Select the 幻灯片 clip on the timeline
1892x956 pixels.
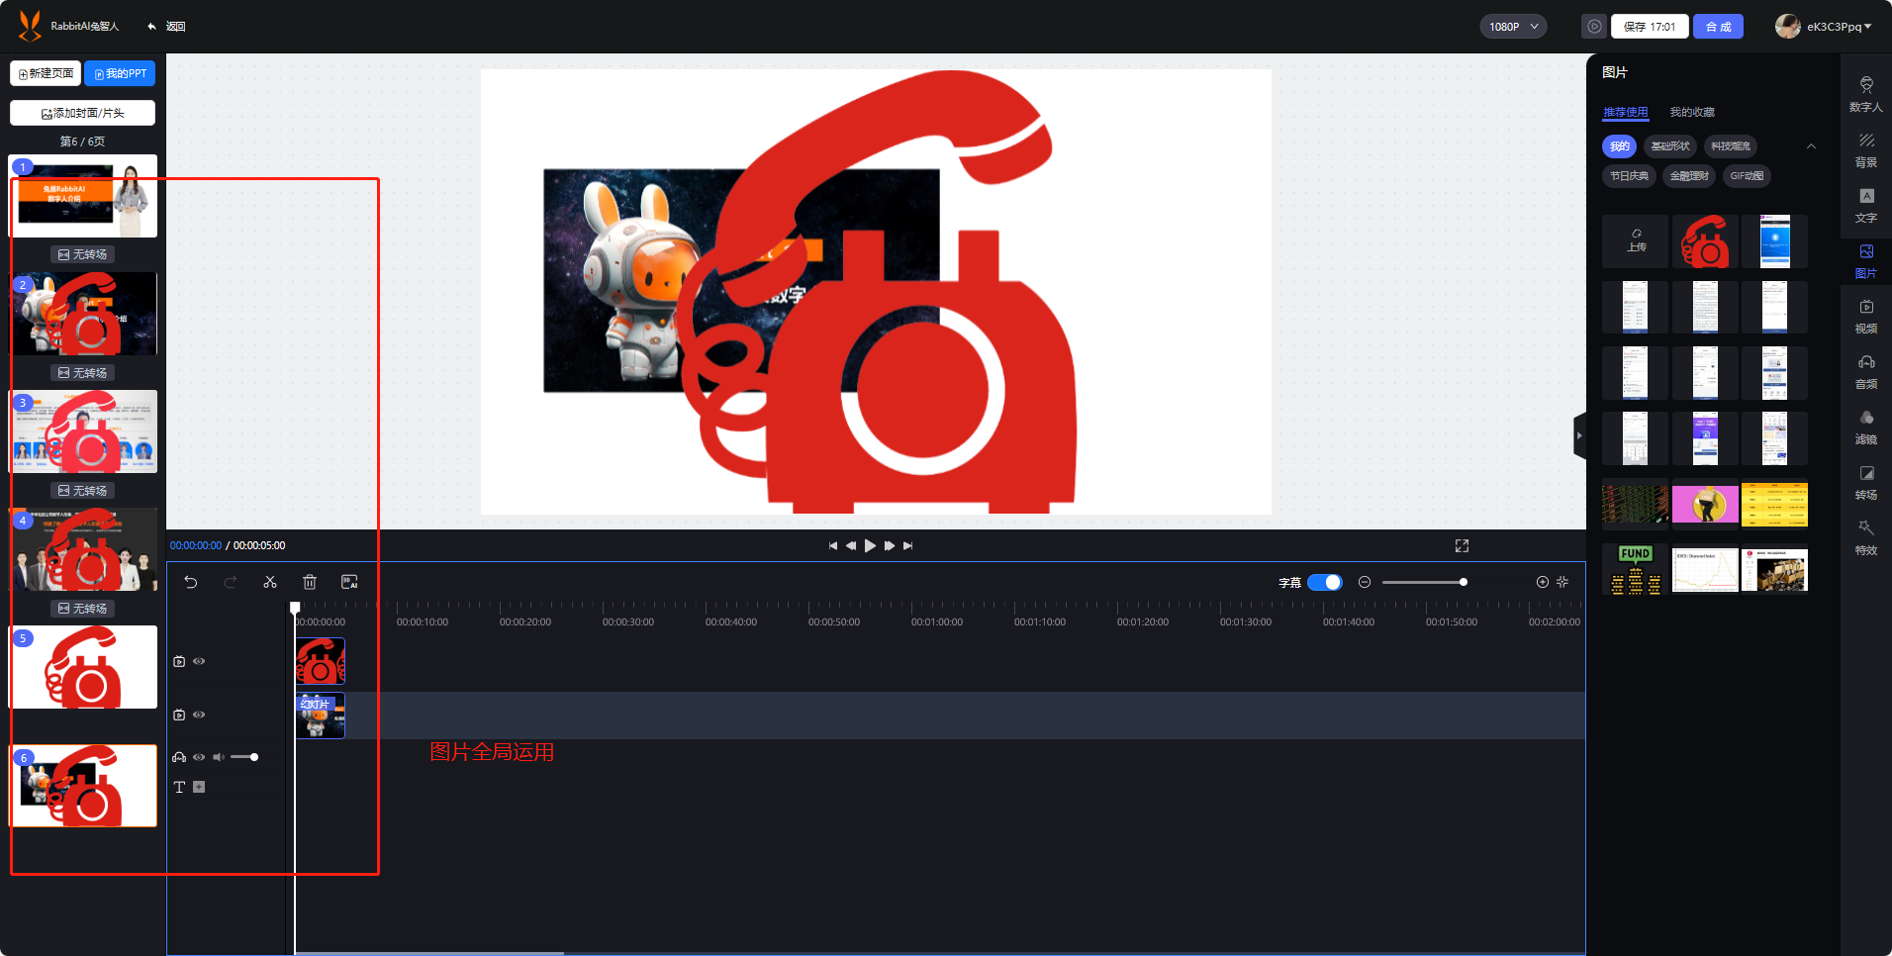coord(321,716)
